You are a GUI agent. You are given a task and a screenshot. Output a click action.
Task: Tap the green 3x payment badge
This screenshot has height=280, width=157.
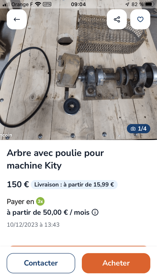pos(40,202)
